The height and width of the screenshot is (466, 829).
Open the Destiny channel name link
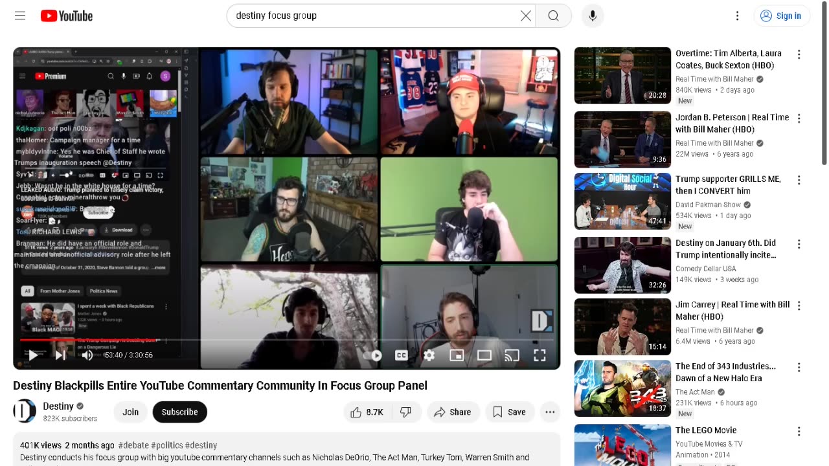point(58,406)
